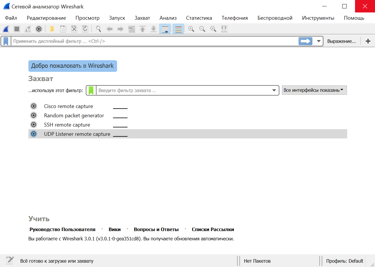The image size is (375, 267).
Task: Select UDP Listener remote capture interface
Action: coord(188,134)
